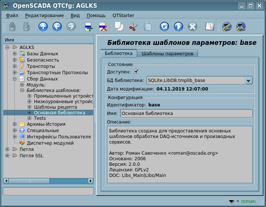Refresh the page with the circular arrow icon
The image size is (266, 207).
(164, 27)
